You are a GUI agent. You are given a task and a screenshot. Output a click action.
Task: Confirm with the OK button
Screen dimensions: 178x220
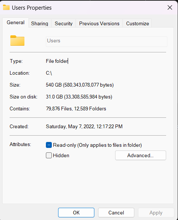[76, 213]
